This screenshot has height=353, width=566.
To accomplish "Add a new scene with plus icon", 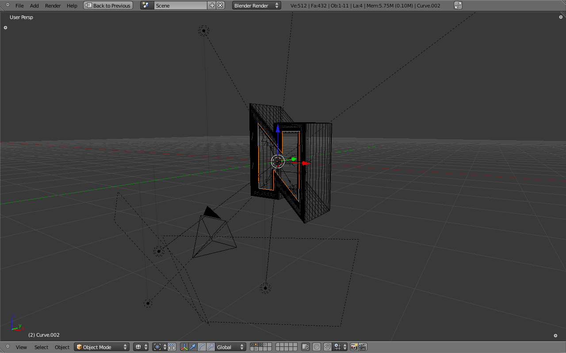I will coord(212,6).
